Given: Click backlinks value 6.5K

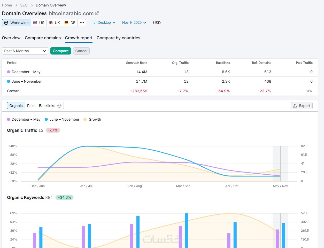Looking at the screenshot, I should 226,72.
